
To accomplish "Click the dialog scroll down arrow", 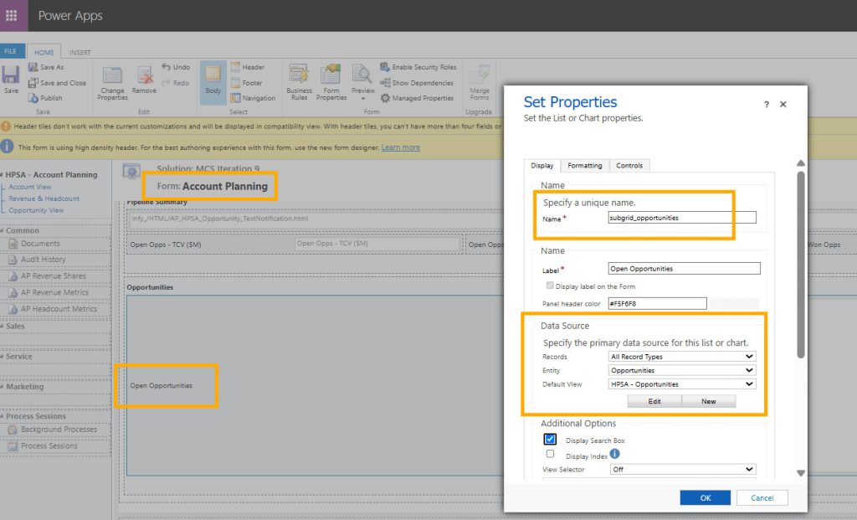I will click(x=801, y=473).
